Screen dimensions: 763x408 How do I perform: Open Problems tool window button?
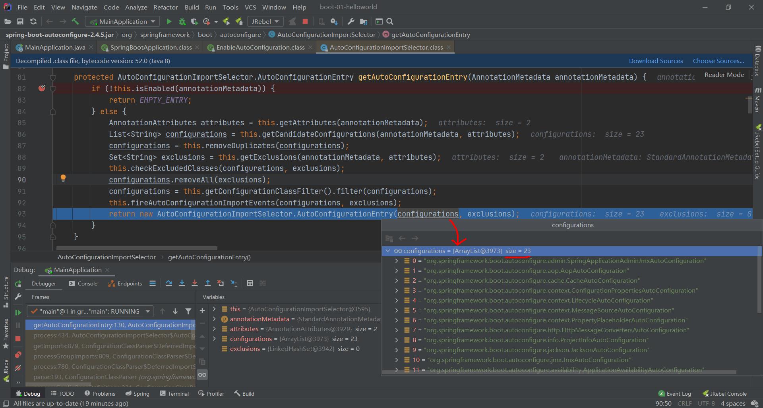click(x=100, y=393)
